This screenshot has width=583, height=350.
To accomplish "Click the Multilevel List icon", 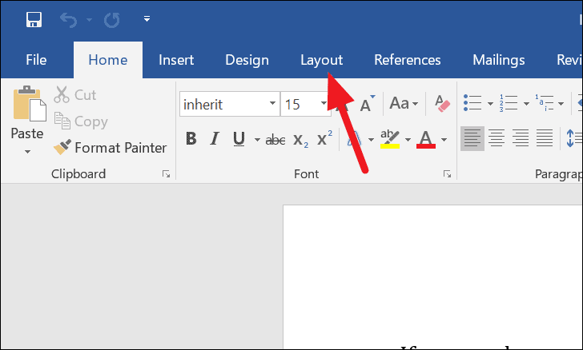I will click(544, 103).
